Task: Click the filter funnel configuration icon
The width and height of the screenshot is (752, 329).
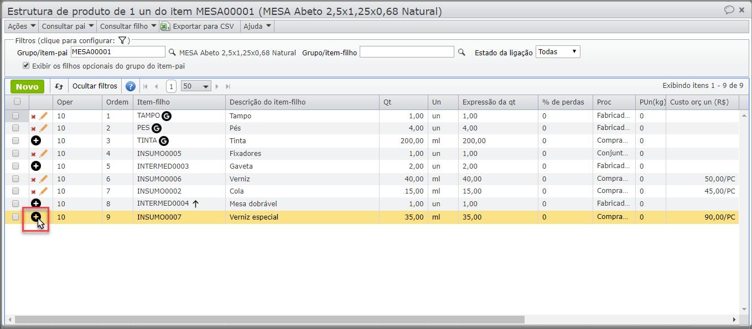Action: click(x=123, y=40)
